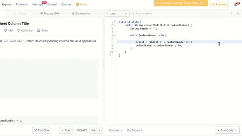Image resolution: width=242 pixels, height=136 pixels.
Task: Open the Contest page
Action: [52, 5]
